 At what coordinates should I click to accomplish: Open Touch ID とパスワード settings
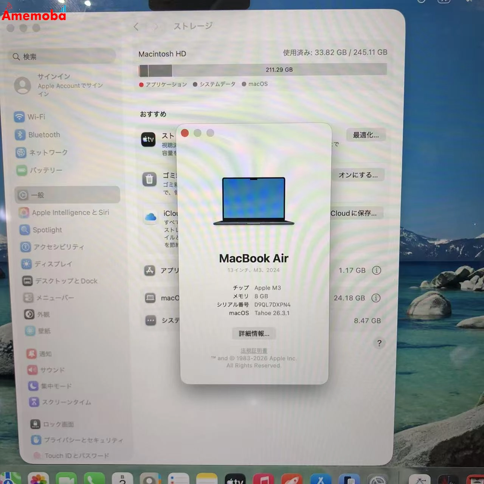71,456
